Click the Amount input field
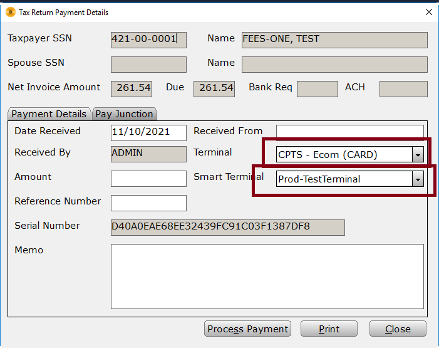Image resolution: width=439 pixels, height=348 pixels. tap(148, 179)
